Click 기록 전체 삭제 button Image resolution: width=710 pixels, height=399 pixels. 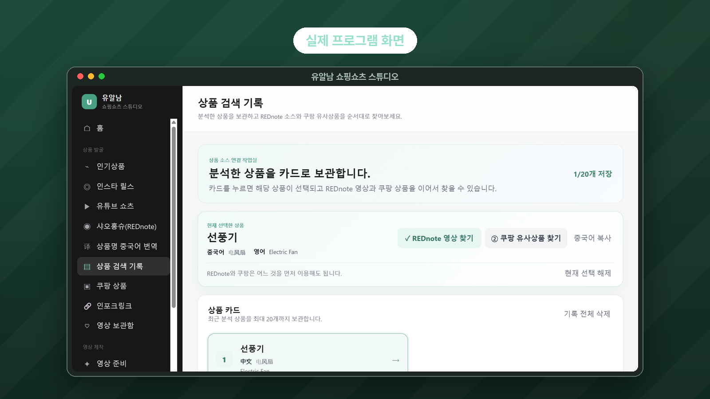coord(587,314)
